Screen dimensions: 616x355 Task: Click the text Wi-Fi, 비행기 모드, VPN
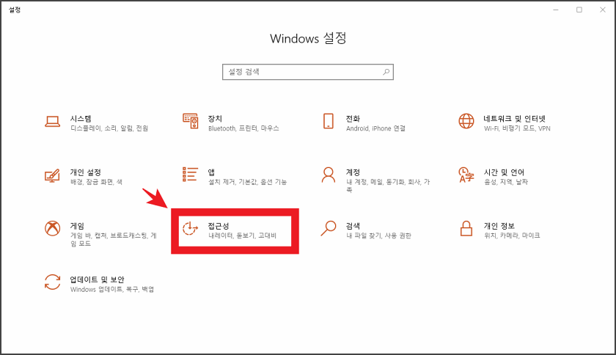517,128
